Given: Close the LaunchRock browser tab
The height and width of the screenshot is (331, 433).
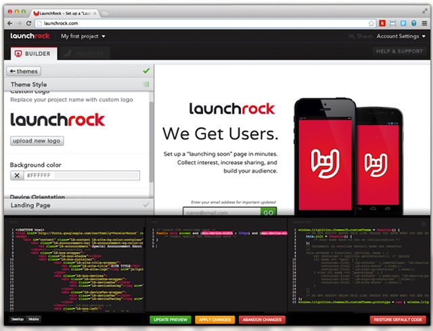Looking at the screenshot, I should point(95,13).
